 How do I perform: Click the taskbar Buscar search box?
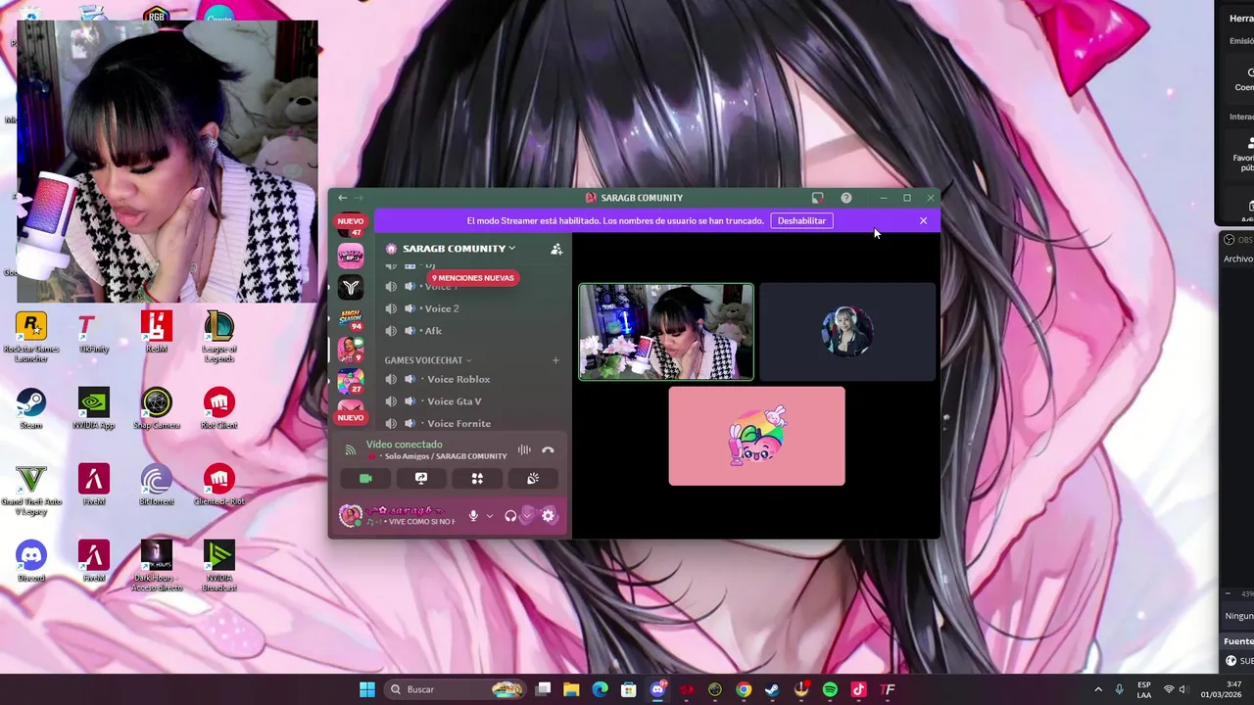pos(455,689)
